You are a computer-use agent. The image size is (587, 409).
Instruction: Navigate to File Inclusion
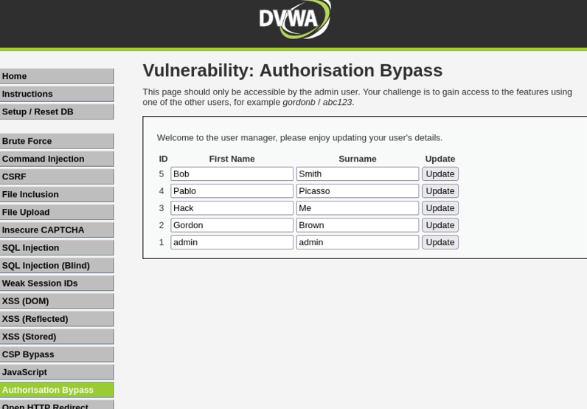(57, 195)
